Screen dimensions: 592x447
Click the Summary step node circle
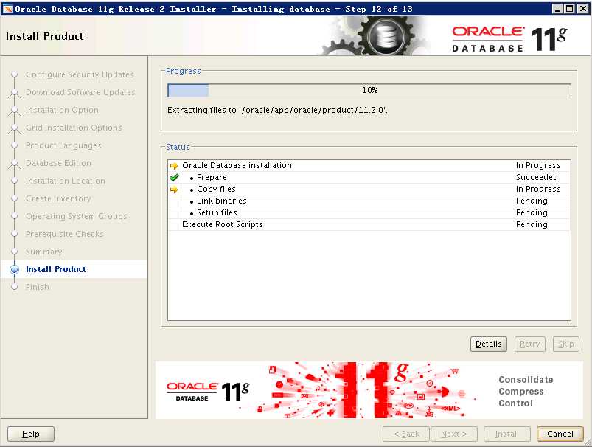(x=14, y=252)
